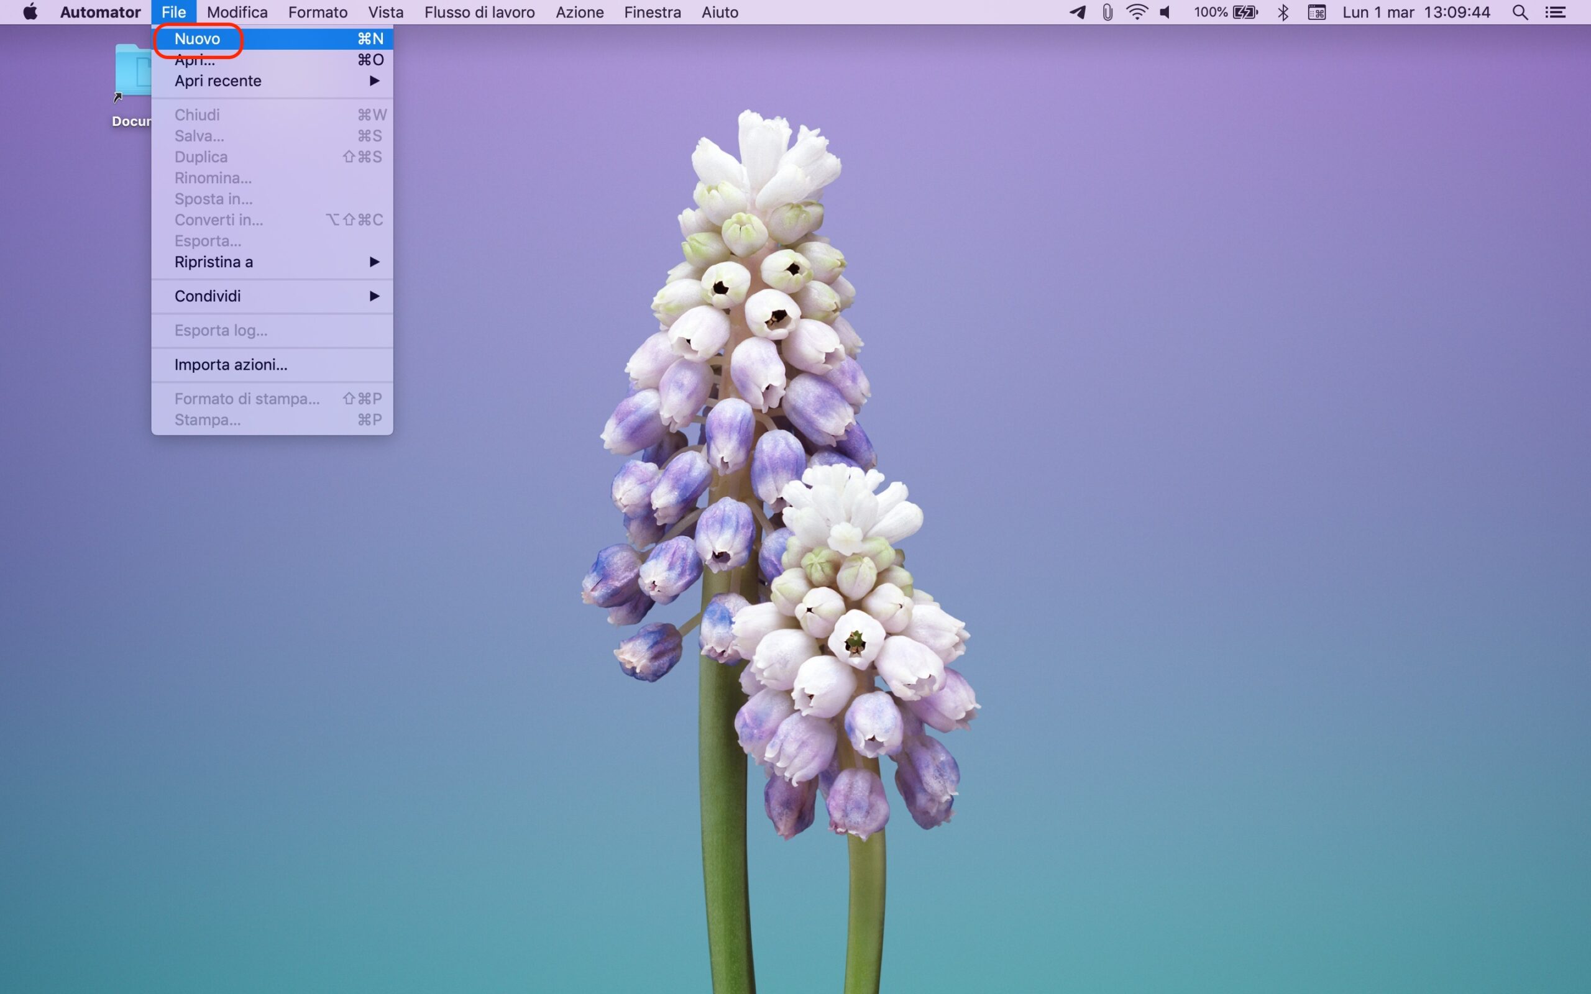Open the Apple menu icon
Viewport: 1591px width, 994px height.
click(30, 12)
